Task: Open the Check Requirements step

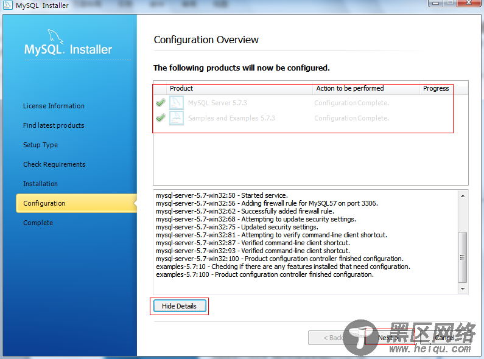Action: coord(54,164)
